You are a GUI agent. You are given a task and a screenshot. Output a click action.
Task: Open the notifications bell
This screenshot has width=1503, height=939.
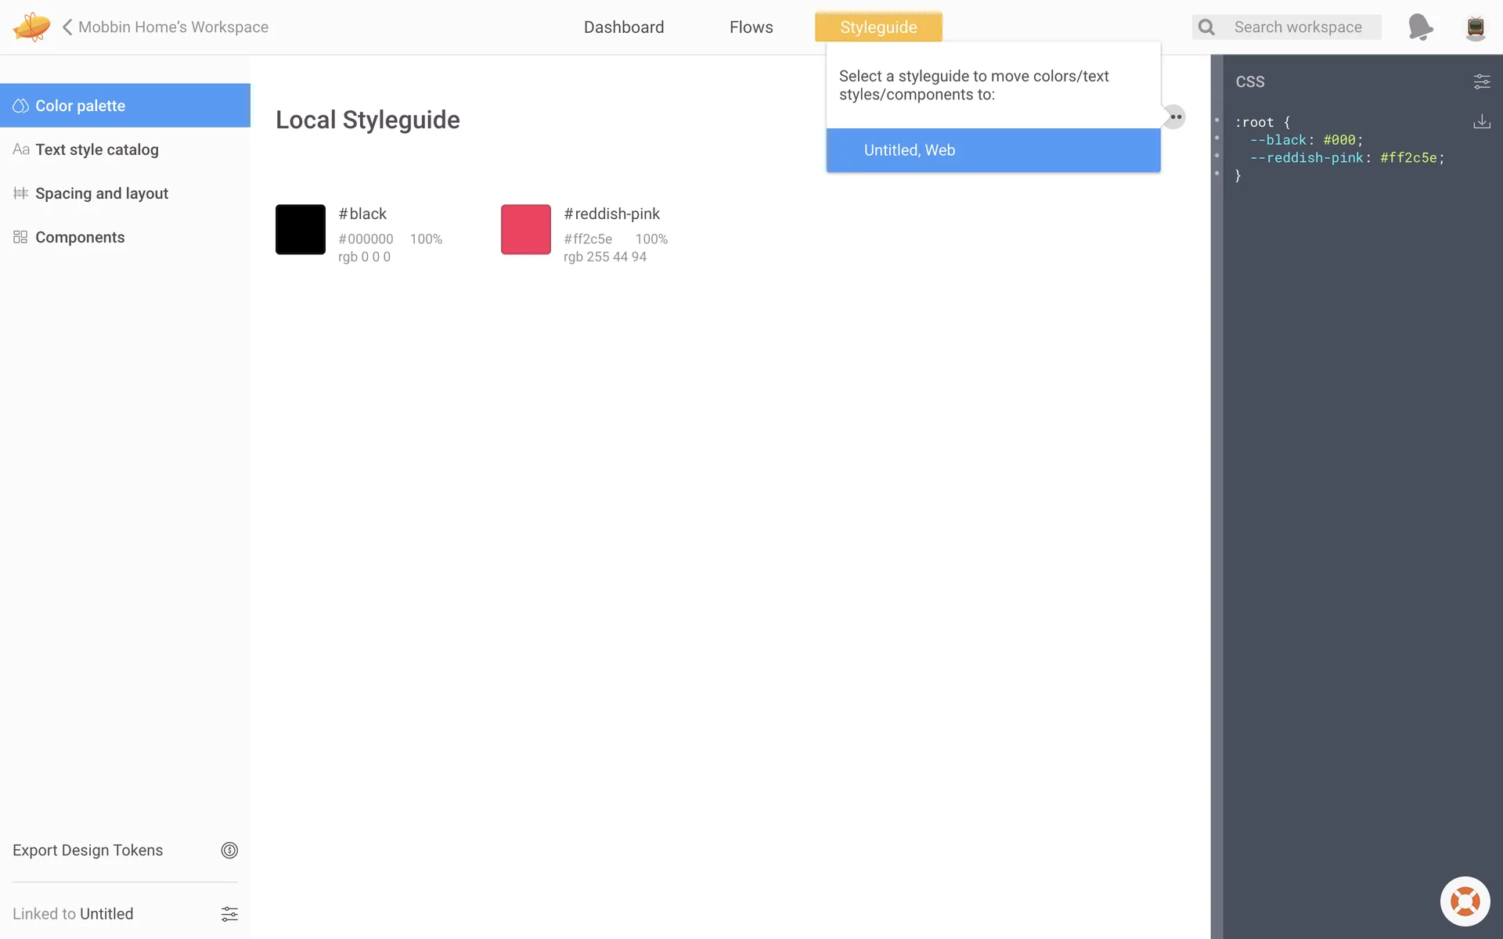(x=1419, y=27)
